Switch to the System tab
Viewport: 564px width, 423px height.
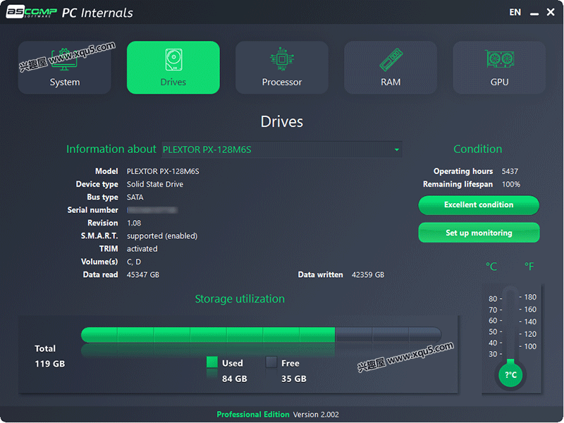(64, 67)
